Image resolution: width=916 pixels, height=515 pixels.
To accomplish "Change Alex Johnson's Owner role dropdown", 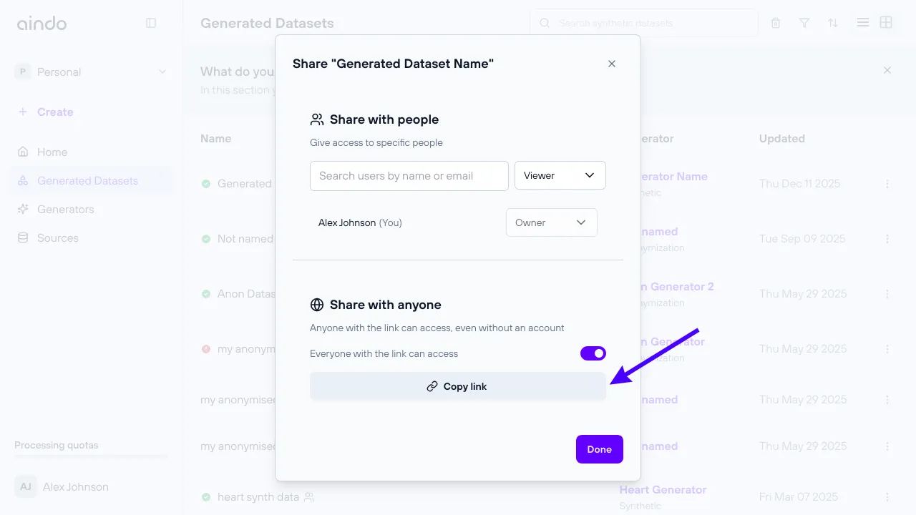I will pos(551,222).
